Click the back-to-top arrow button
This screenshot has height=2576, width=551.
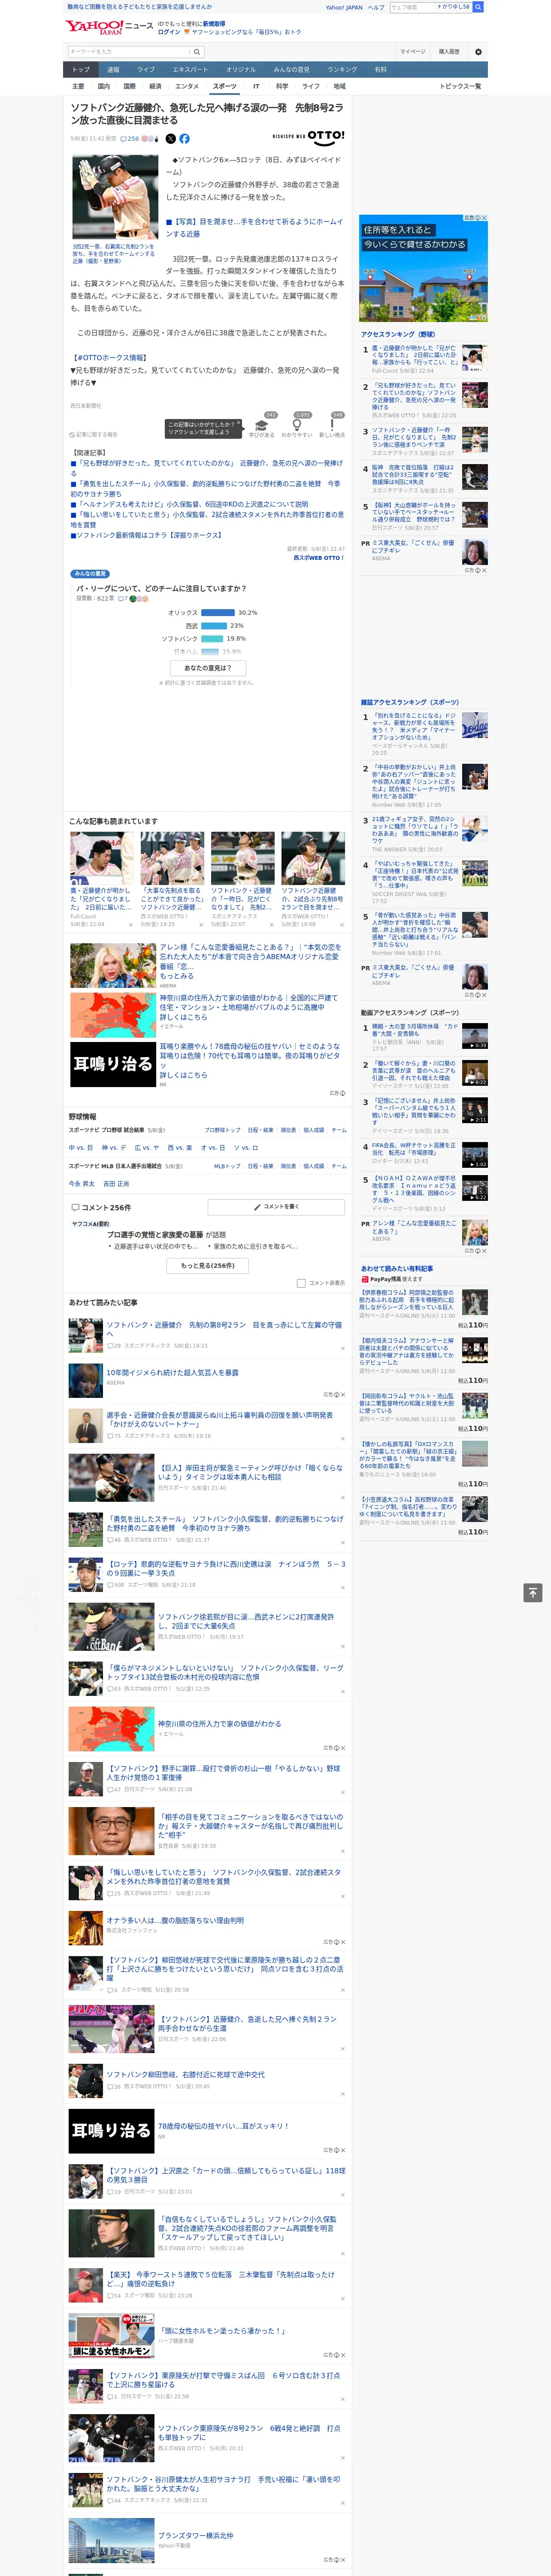[533, 1592]
